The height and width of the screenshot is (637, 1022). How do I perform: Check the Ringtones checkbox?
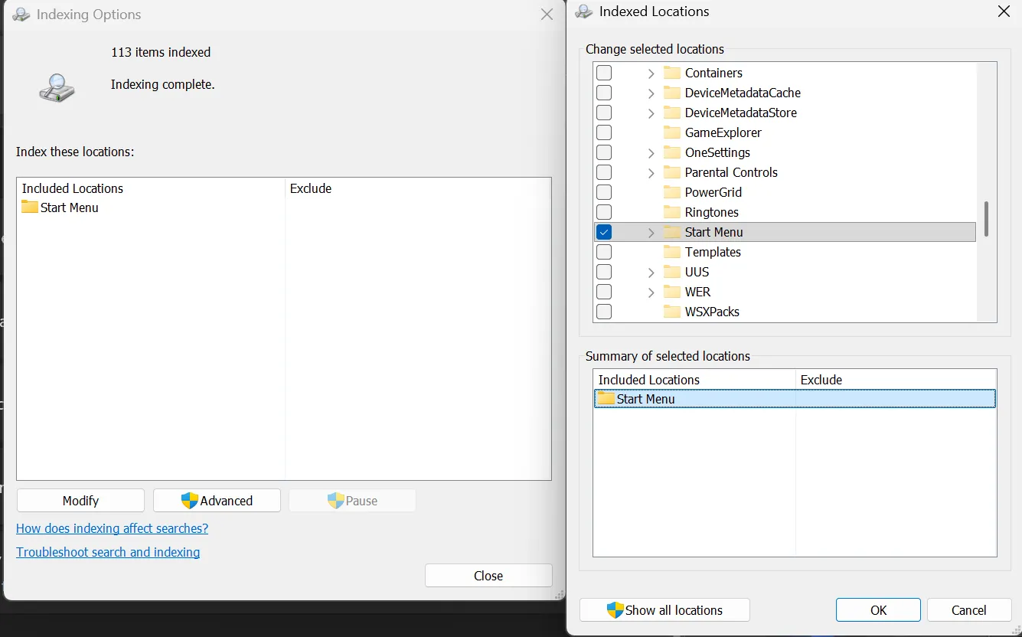click(x=604, y=212)
